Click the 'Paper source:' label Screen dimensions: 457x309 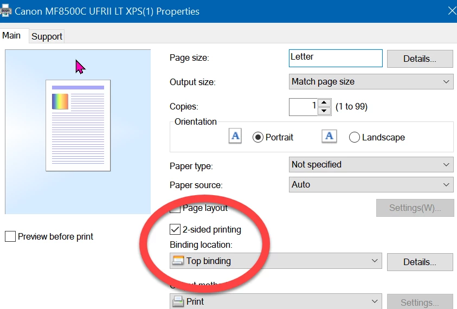196,185
